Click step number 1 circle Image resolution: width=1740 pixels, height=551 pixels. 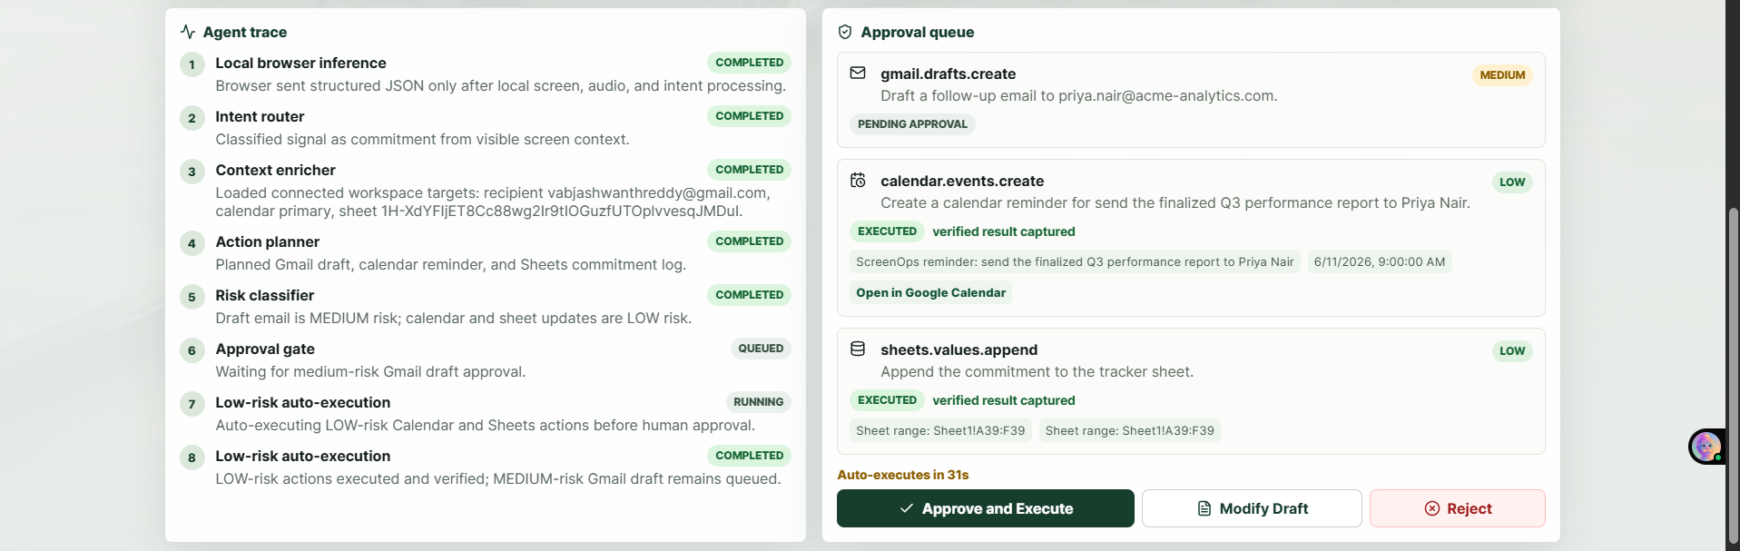[192, 64]
